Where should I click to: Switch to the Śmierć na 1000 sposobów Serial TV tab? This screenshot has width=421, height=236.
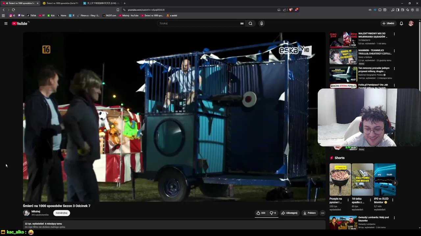point(60,3)
